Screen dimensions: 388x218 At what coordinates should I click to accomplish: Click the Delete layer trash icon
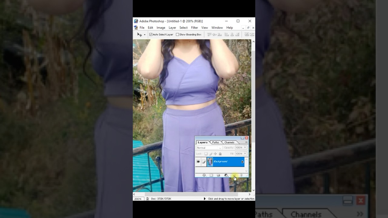241,175
